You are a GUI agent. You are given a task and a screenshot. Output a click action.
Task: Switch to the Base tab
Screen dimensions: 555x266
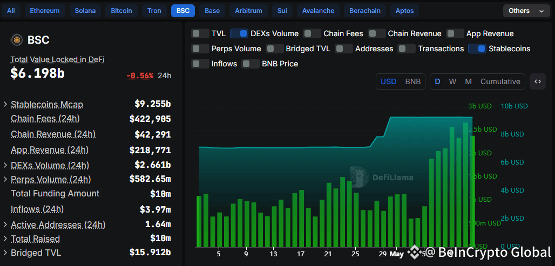click(212, 11)
